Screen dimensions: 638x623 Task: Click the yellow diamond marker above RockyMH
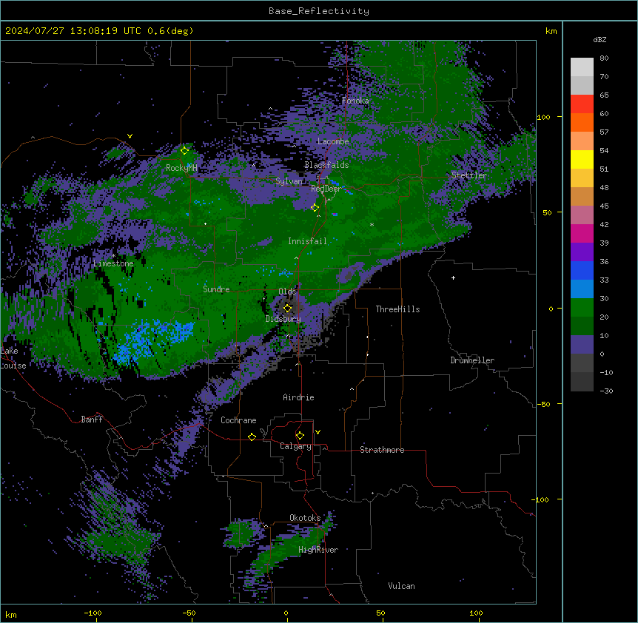[x=184, y=150]
